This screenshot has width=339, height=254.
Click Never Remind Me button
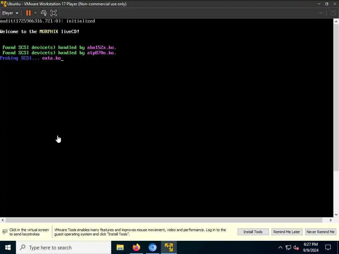point(320,232)
